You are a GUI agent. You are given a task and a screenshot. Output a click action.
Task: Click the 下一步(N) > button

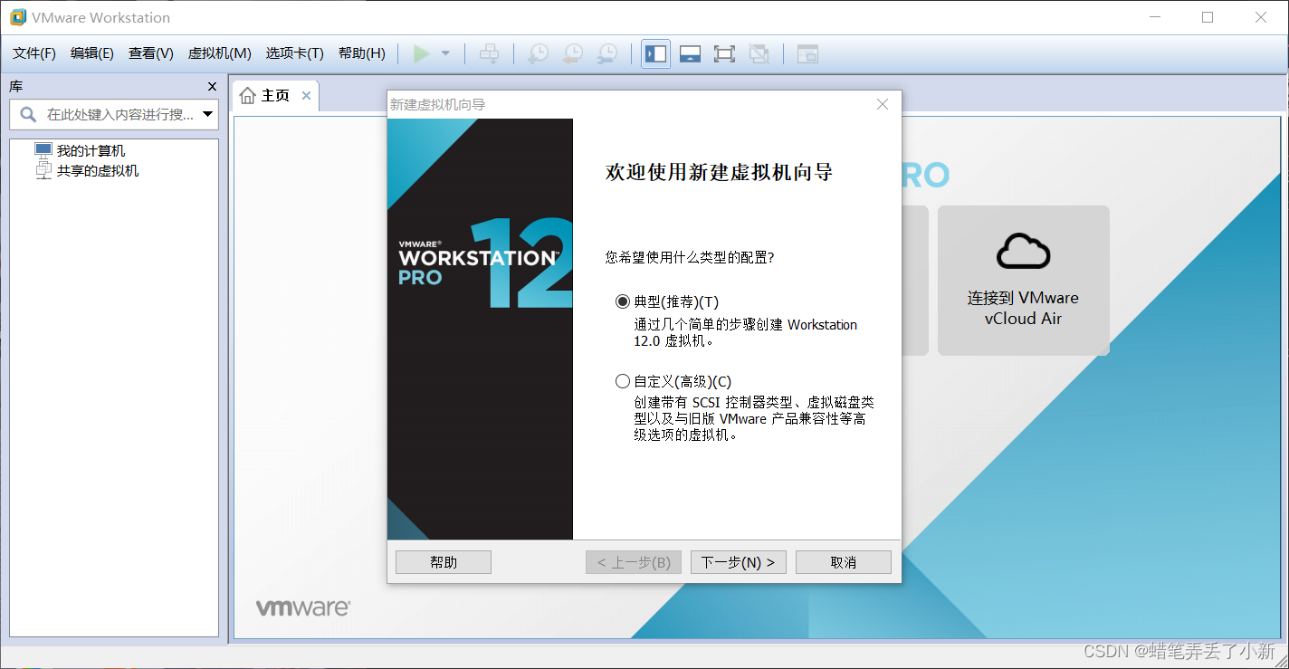739,562
